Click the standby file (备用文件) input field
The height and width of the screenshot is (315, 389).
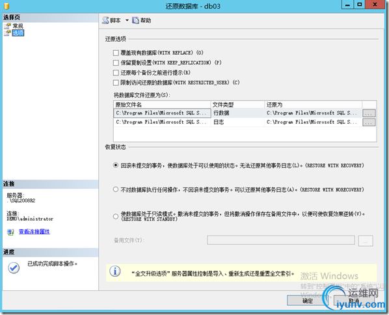(281, 240)
